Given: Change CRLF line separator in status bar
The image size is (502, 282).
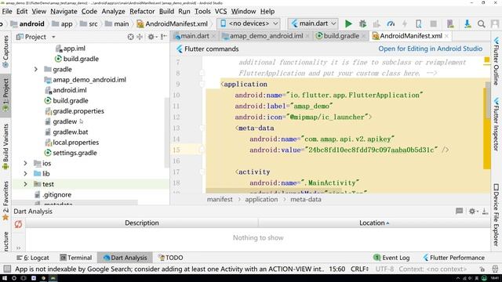Looking at the screenshot, I should click(359, 269).
